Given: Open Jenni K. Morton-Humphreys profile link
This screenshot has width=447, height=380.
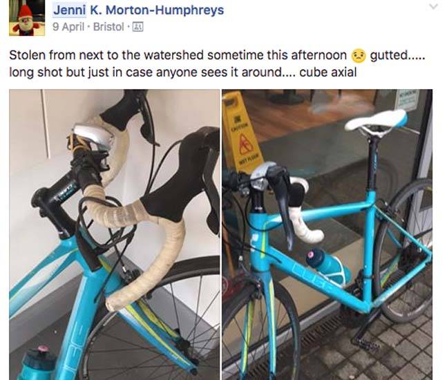Looking at the screenshot, I should [139, 10].
